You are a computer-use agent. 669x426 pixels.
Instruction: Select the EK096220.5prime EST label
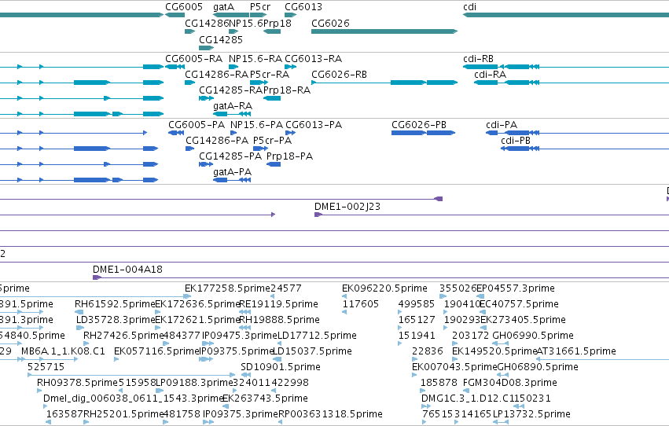384,288
